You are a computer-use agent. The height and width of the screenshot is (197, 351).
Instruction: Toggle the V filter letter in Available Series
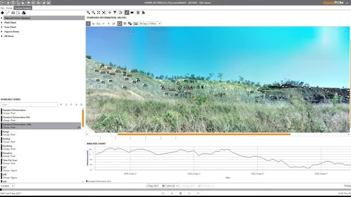76,105
